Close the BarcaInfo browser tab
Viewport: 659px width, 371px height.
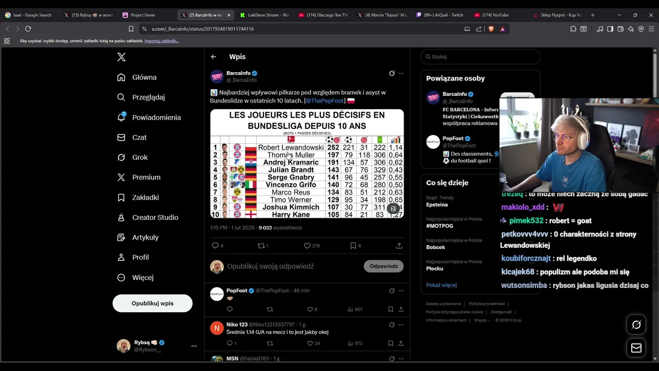(x=229, y=15)
